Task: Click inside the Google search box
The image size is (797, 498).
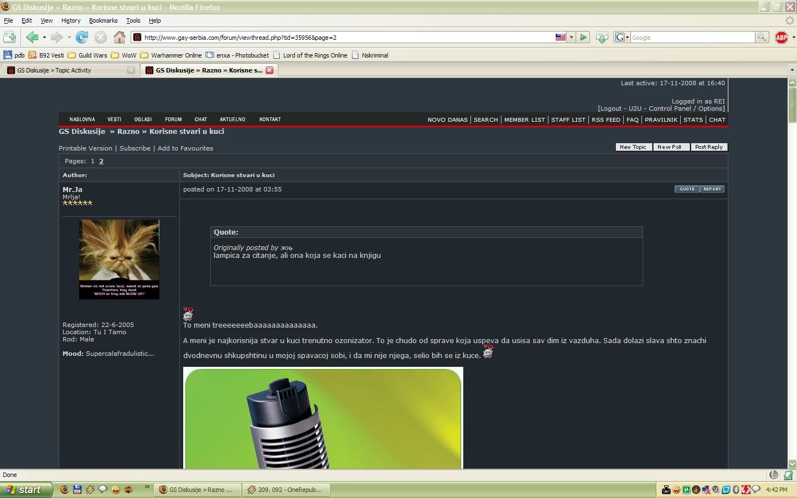Action: 692,37
